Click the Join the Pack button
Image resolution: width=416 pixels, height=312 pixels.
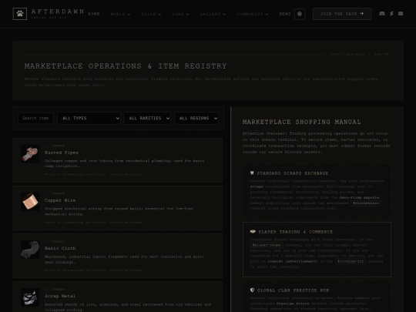(342, 14)
